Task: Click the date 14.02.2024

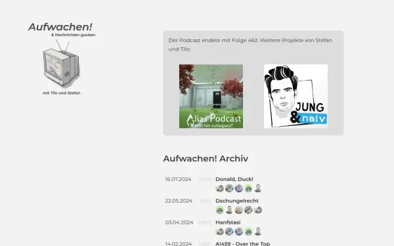Action: tap(179, 244)
